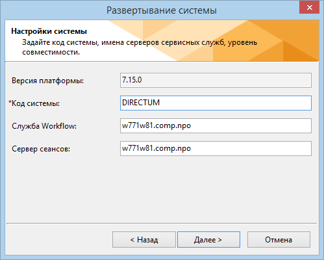Click the Служба Workflow server name field
Image resolution: width=324 pixels, height=260 pixels.
coord(216,125)
